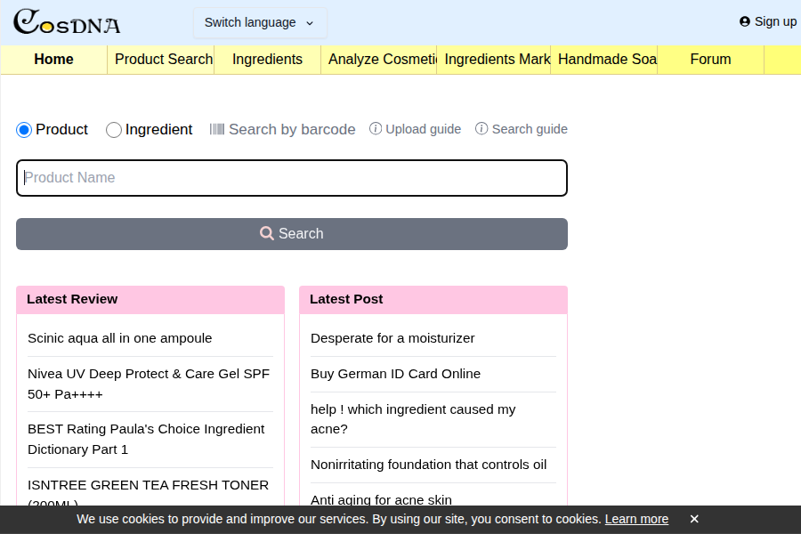Click the magnifying glass on Search button
The width and height of the screenshot is (801, 534).
pyautogui.click(x=267, y=233)
